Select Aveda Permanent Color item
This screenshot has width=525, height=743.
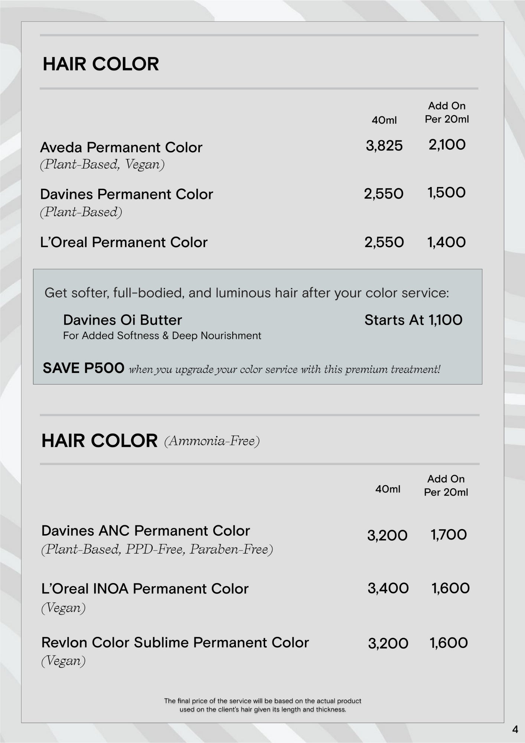point(121,147)
